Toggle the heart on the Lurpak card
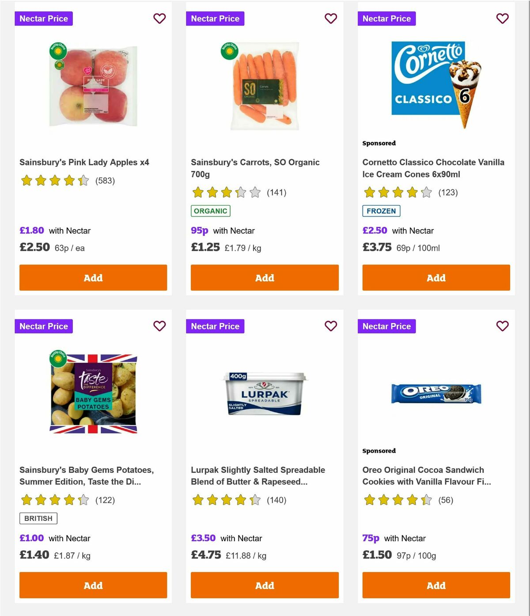530x616 pixels. [331, 326]
